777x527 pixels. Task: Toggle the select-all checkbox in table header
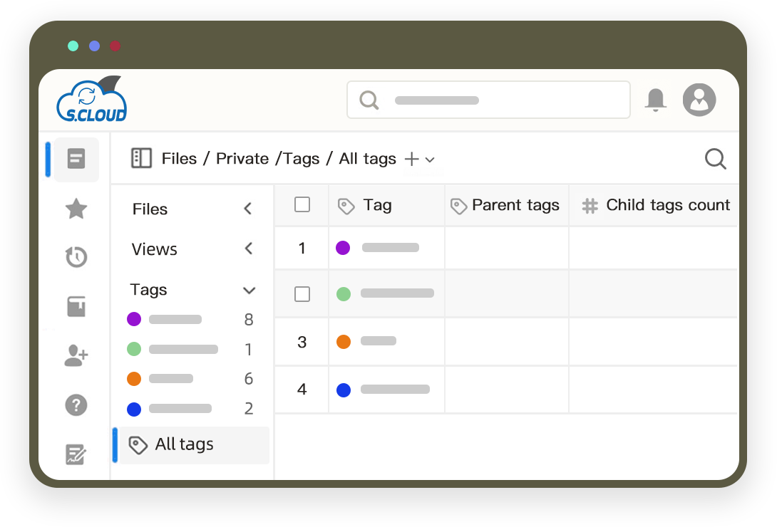coord(302,205)
